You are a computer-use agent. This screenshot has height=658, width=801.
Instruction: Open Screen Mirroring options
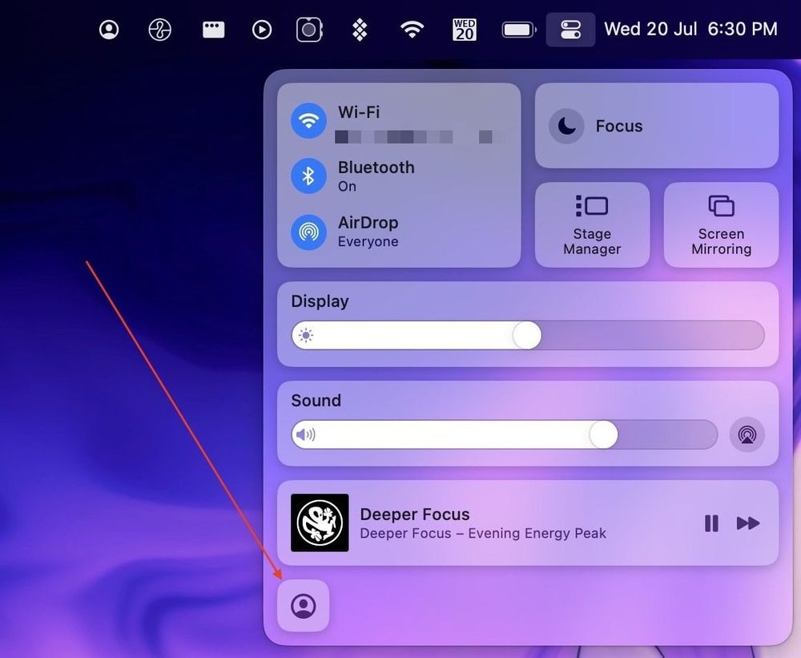720,224
